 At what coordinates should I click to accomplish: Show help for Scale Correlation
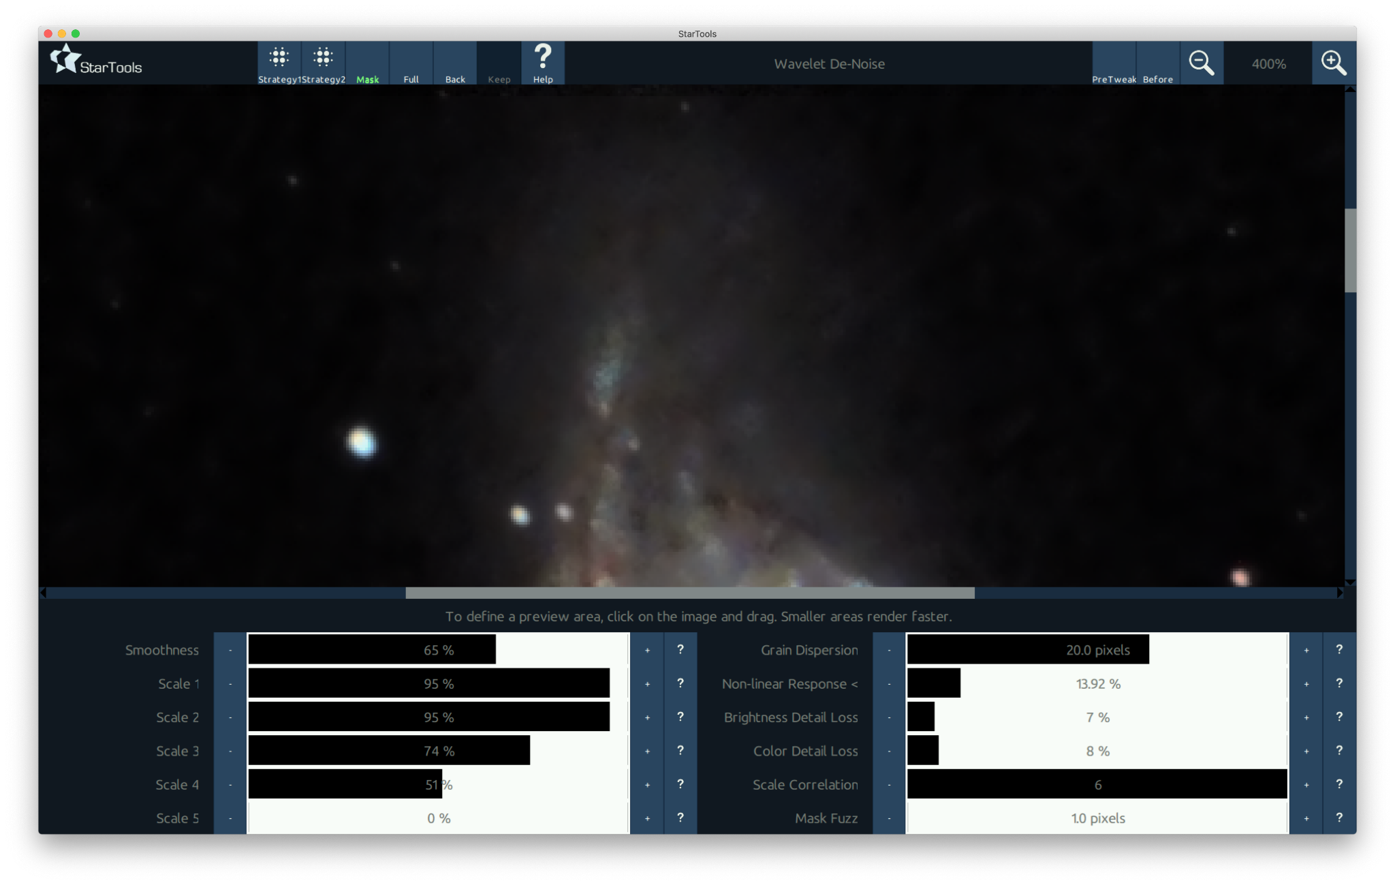click(1339, 785)
